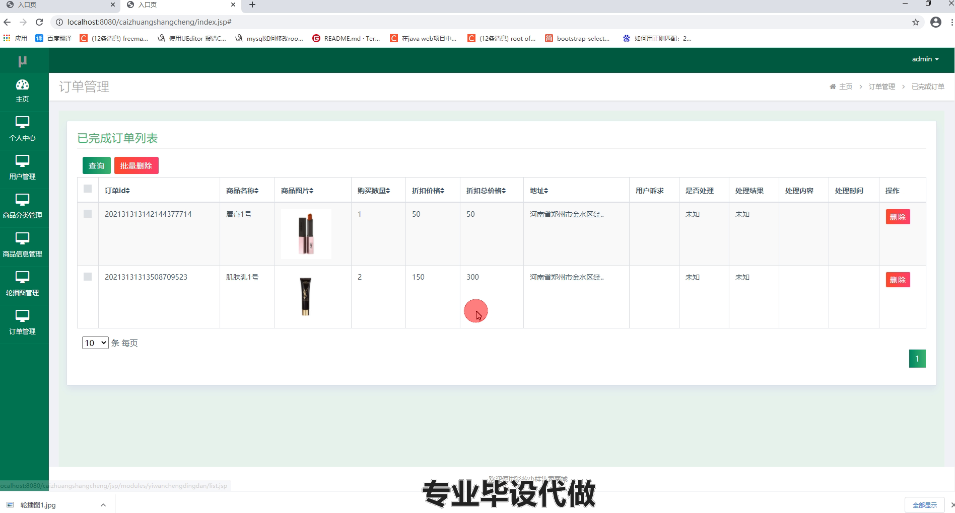The width and height of the screenshot is (955, 513).
Task: Open the downloaded 轮播图1.jpg file
Action: [38, 505]
